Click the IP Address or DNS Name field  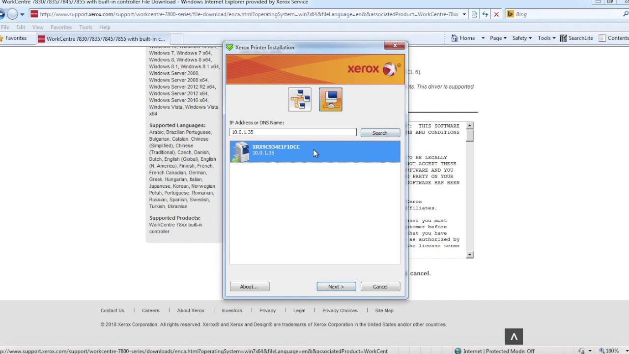click(293, 132)
